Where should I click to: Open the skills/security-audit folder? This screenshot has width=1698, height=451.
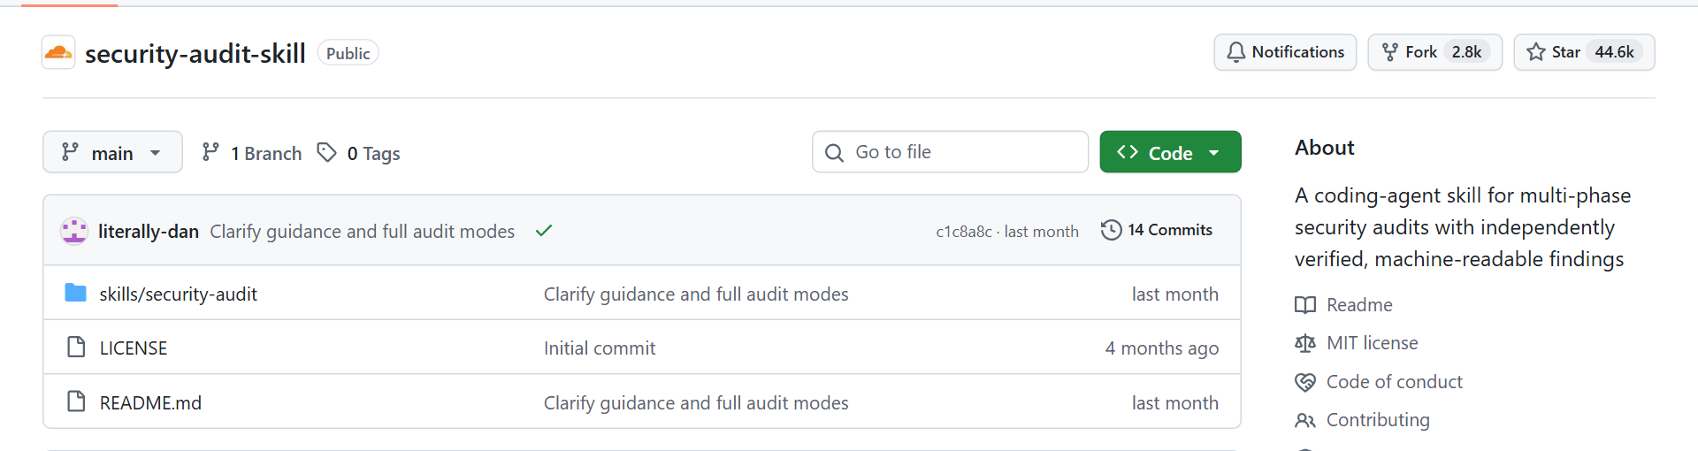[179, 294]
